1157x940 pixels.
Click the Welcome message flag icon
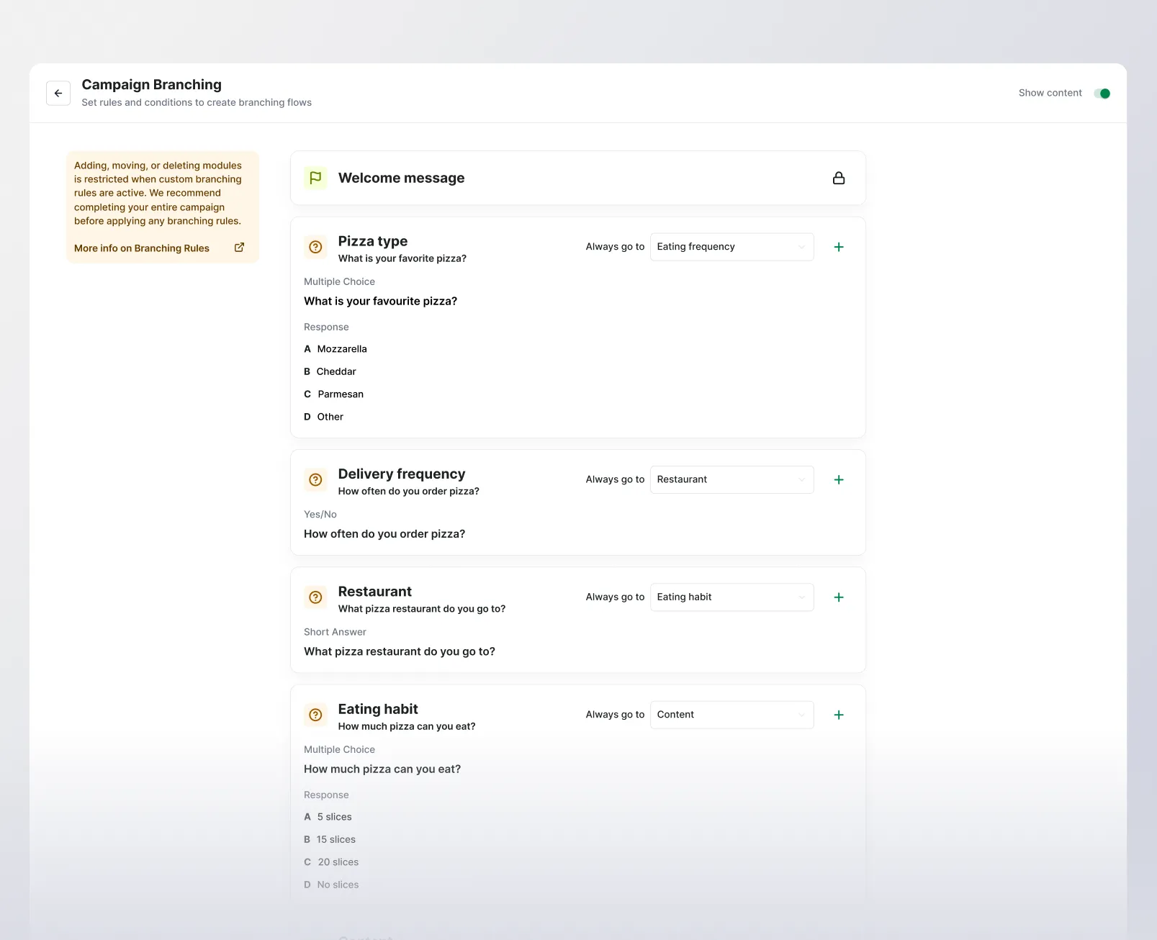tap(315, 178)
